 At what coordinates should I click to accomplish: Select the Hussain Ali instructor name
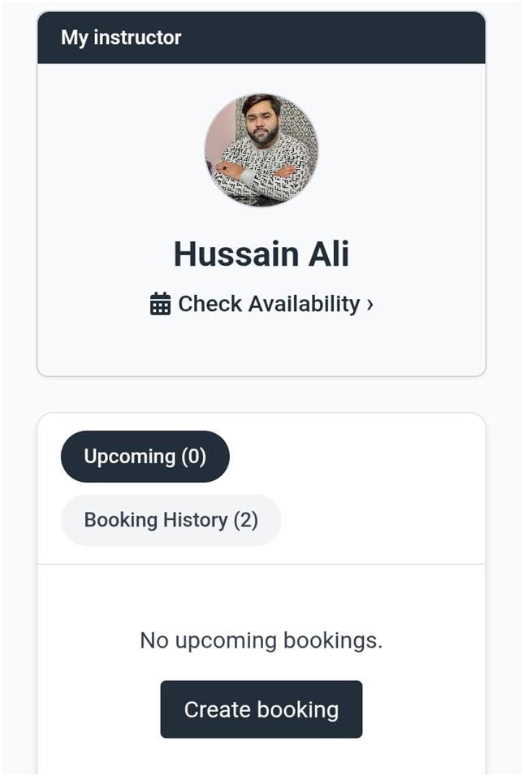(261, 254)
